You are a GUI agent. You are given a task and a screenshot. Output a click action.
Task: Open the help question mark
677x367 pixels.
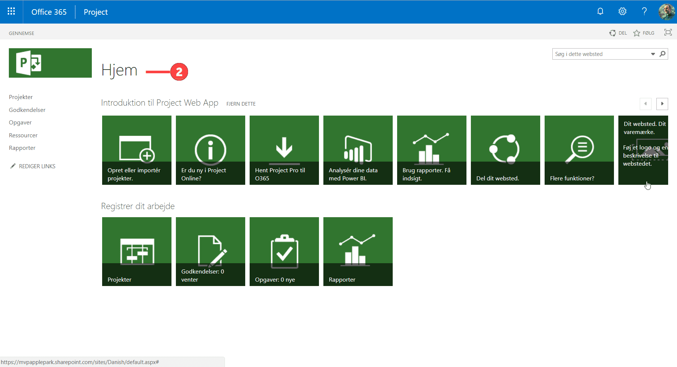click(x=644, y=11)
